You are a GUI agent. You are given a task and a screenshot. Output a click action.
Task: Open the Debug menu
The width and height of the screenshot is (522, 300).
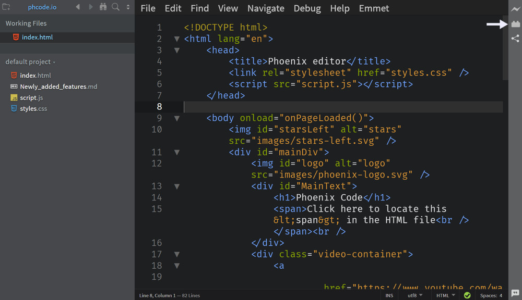point(307,8)
